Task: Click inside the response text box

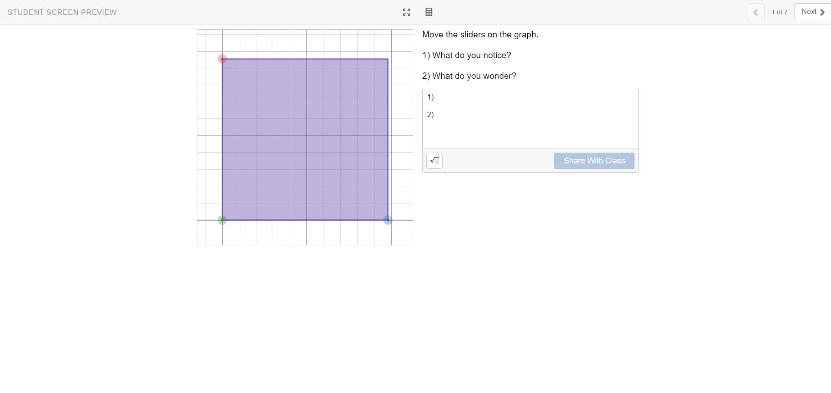Action: coord(530,118)
